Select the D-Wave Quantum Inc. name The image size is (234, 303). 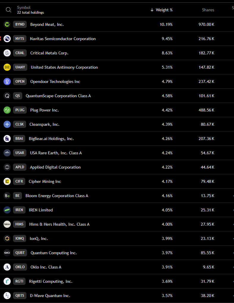click(x=50, y=296)
